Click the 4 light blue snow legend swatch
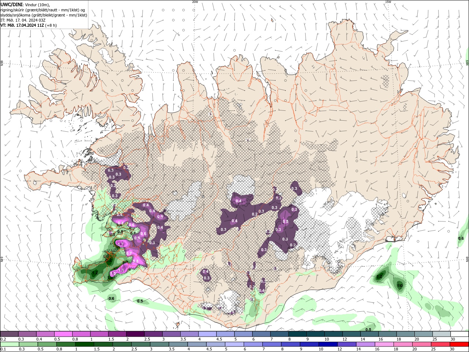The image size is (469, 352). (x=207, y=334)
